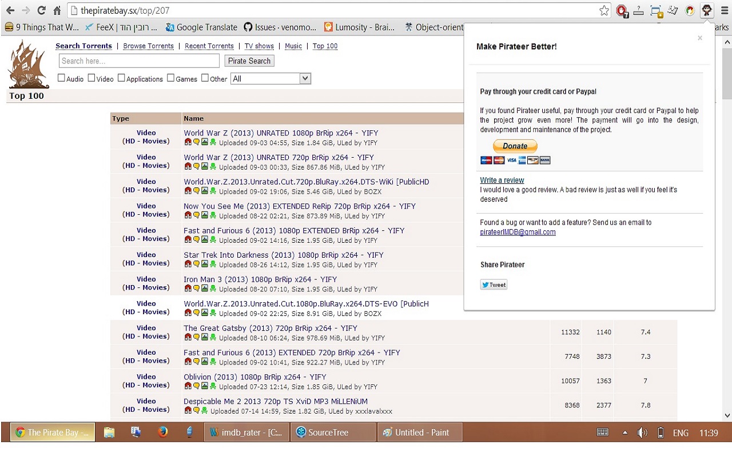This screenshot has width=732, height=457.
Task: Click HD - Movies link in Great Gatsby row
Action: pyautogui.click(x=146, y=336)
